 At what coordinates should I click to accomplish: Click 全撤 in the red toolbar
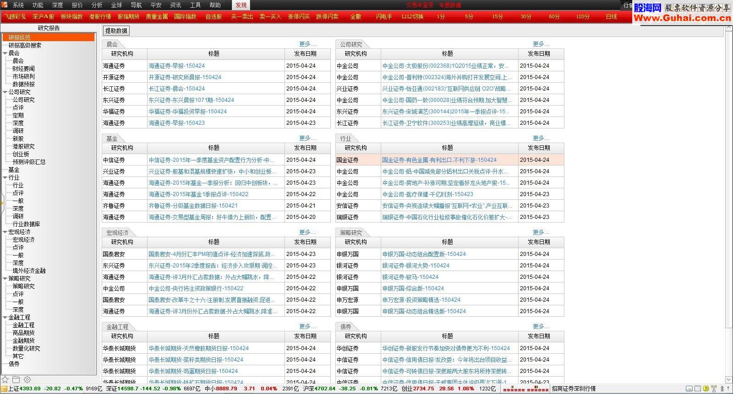[356, 16]
